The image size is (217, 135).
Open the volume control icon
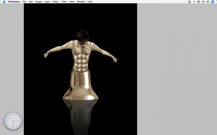tap(208, 2)
